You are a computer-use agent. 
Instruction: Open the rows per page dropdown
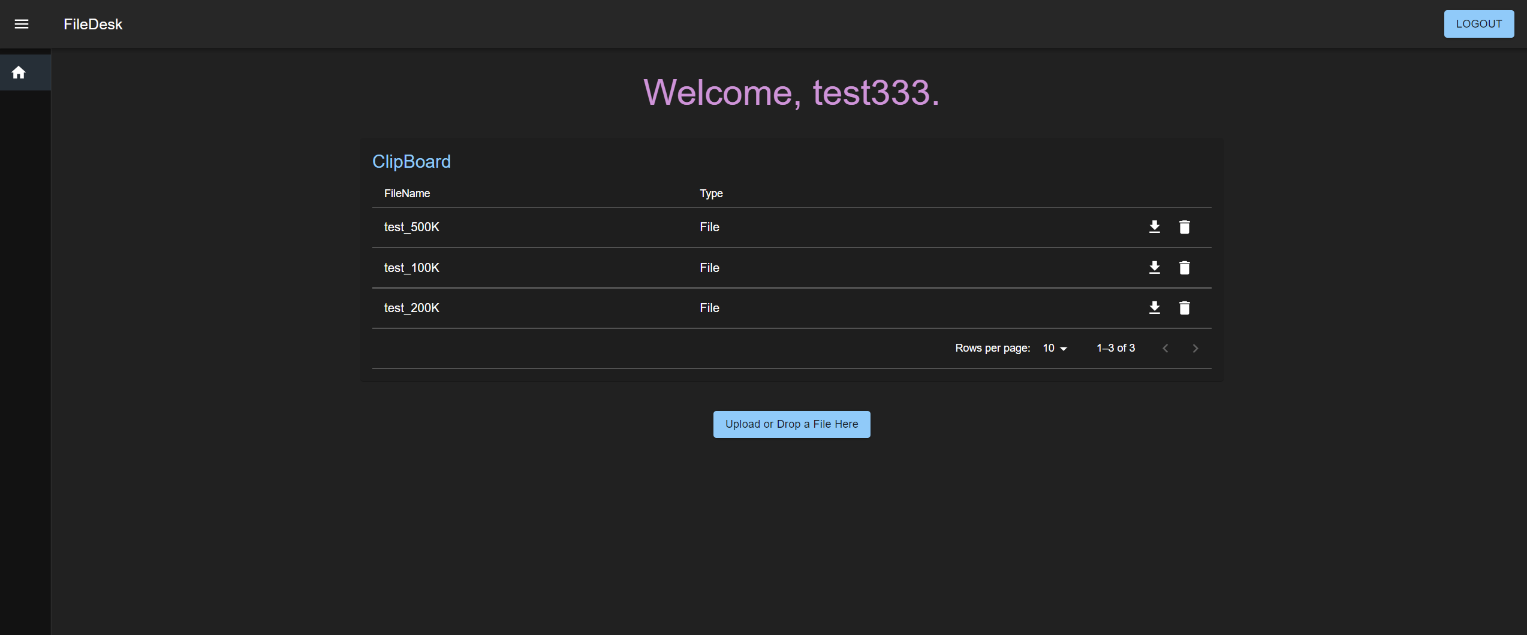1053,348
